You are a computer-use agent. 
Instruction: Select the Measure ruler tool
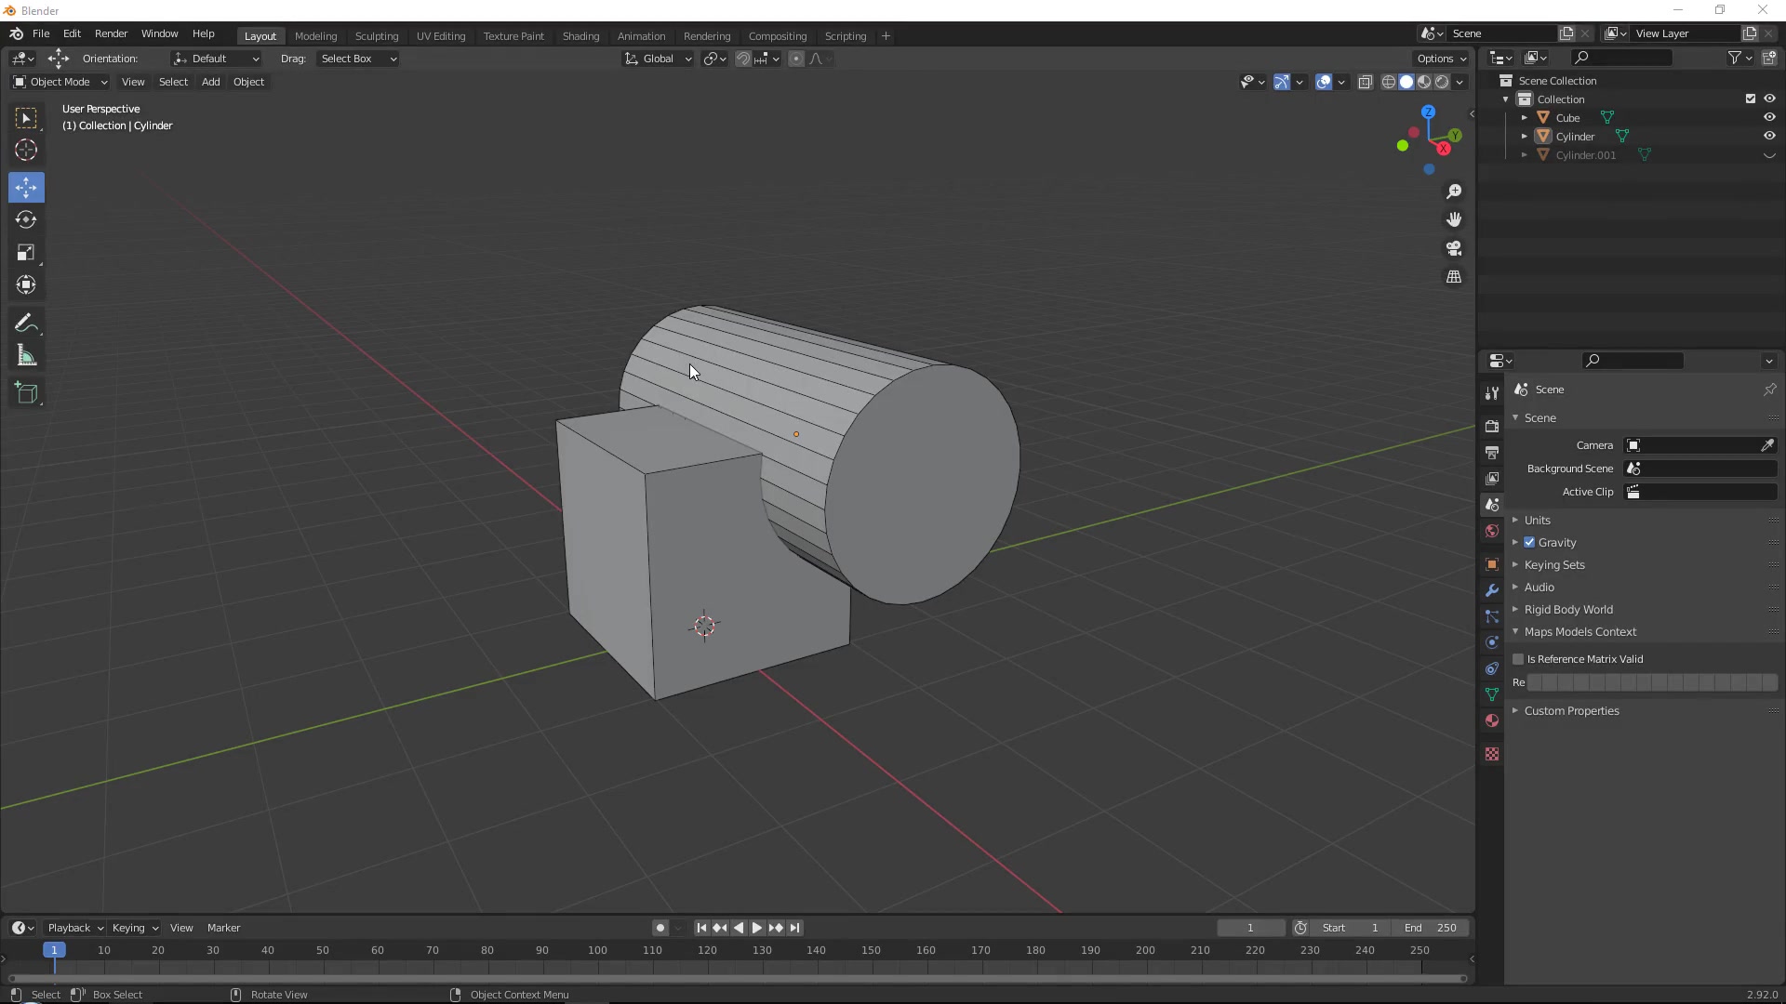coord(26,356)
